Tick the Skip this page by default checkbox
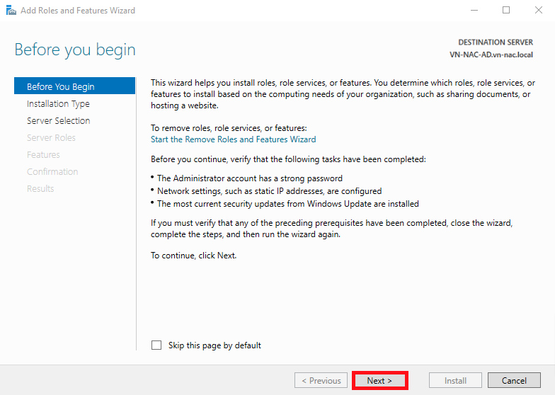Image resolution: width=555 pixels, height=395 pixels. pos(156,345)
